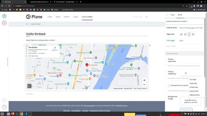
Task: Switch to the Block sidebar tab
Action: [180, 15]
